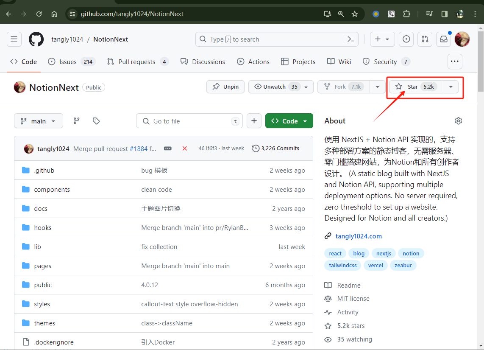Open the Discussions tab
Viewport: 484px width, 350px height.
pos(203,62)
